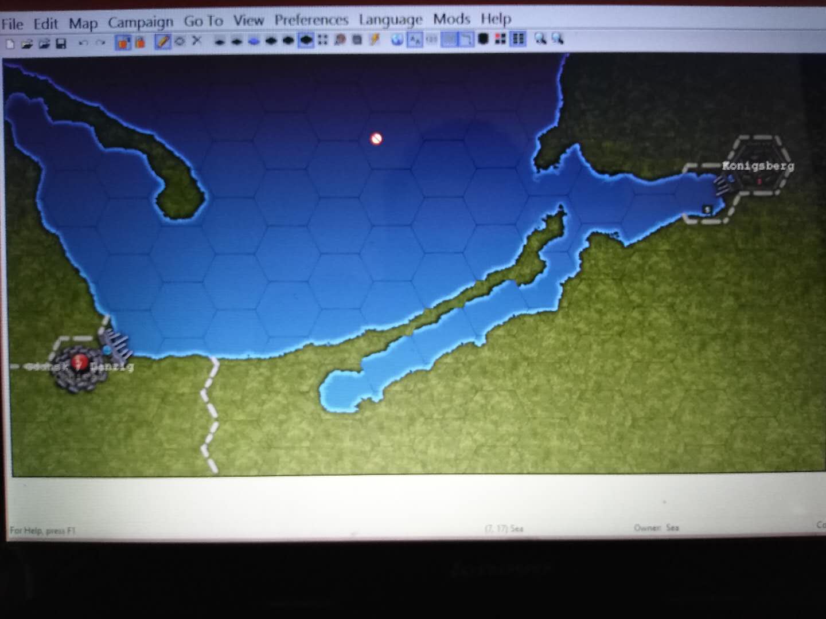826x619 pixels.
Task: Click the first Open folder icon
Action: coord(27,44)
